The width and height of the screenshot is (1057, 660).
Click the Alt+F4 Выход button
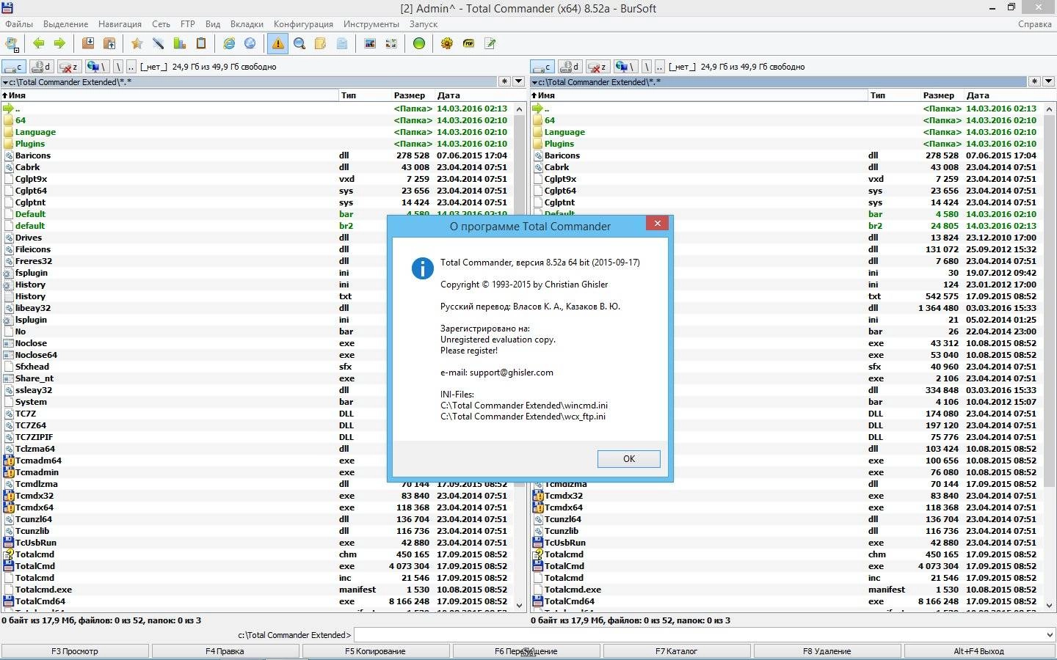(x=978, y=650)
